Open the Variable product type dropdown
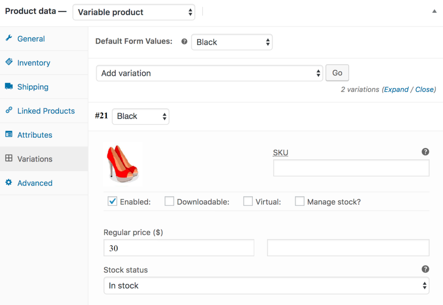The image size is (443, 305). [x=133, y=12]
